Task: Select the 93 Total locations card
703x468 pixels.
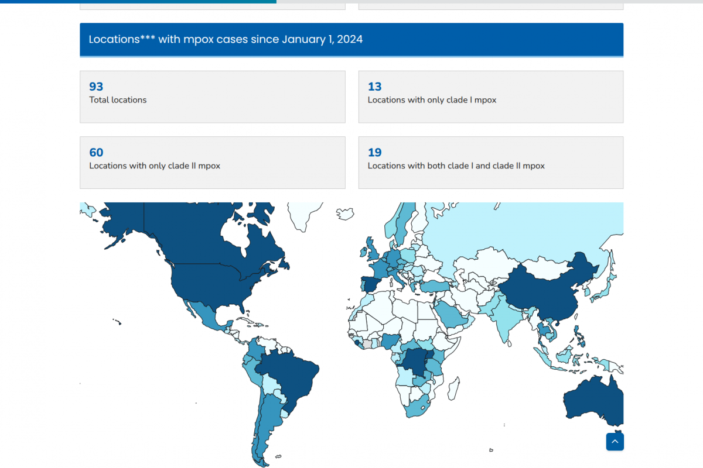Action: click(x=212, y=97)
